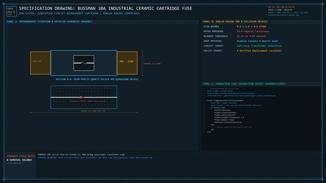Click the quartz sand section B-B diagram
Screen dimensions: 326x183
[84, 97]
